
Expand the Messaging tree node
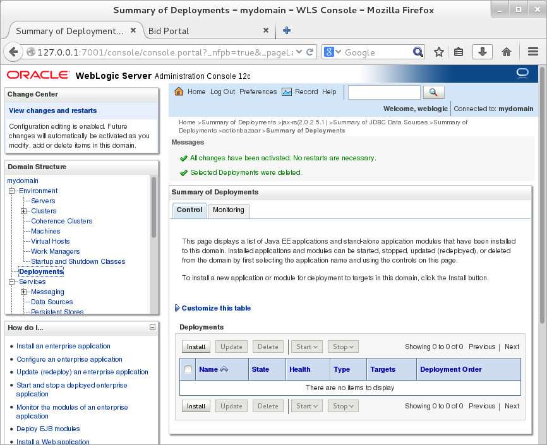point(23,292)
